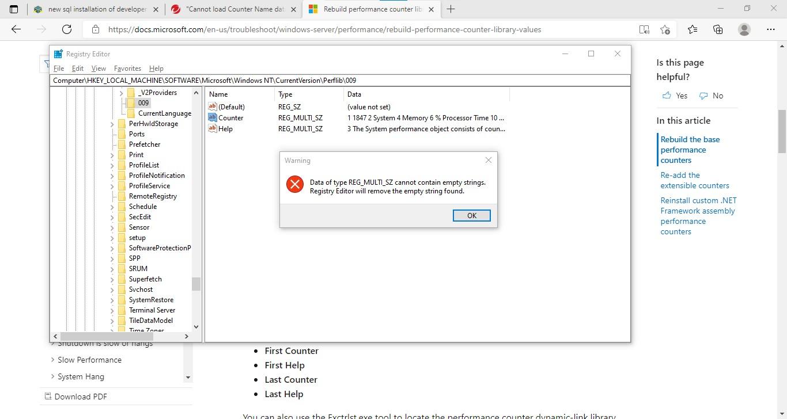
Task: Click the Ports folder icon
Action: (x=122, y=134)
